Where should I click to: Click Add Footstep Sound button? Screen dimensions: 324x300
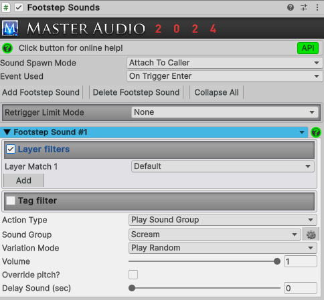[42, 92]
